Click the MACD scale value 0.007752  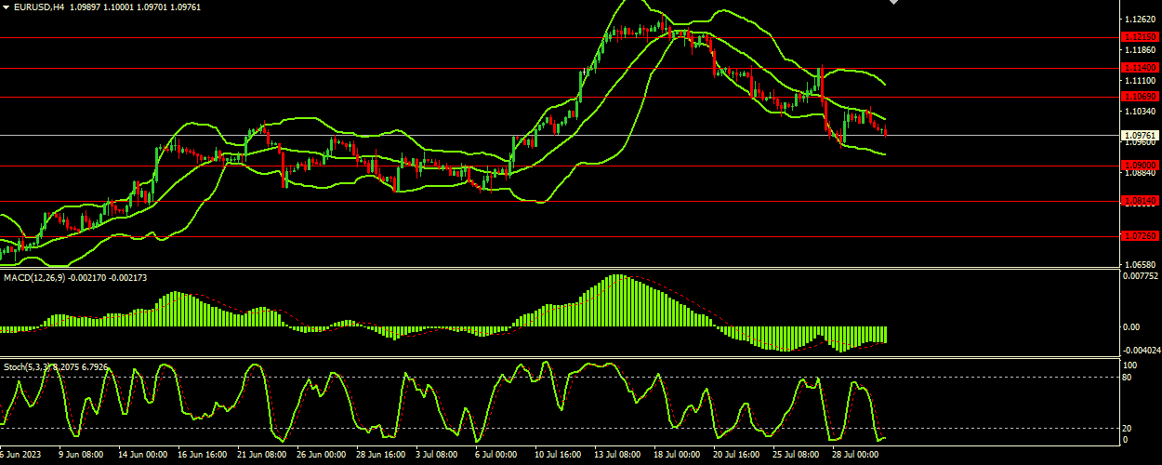coord(1141,276)
